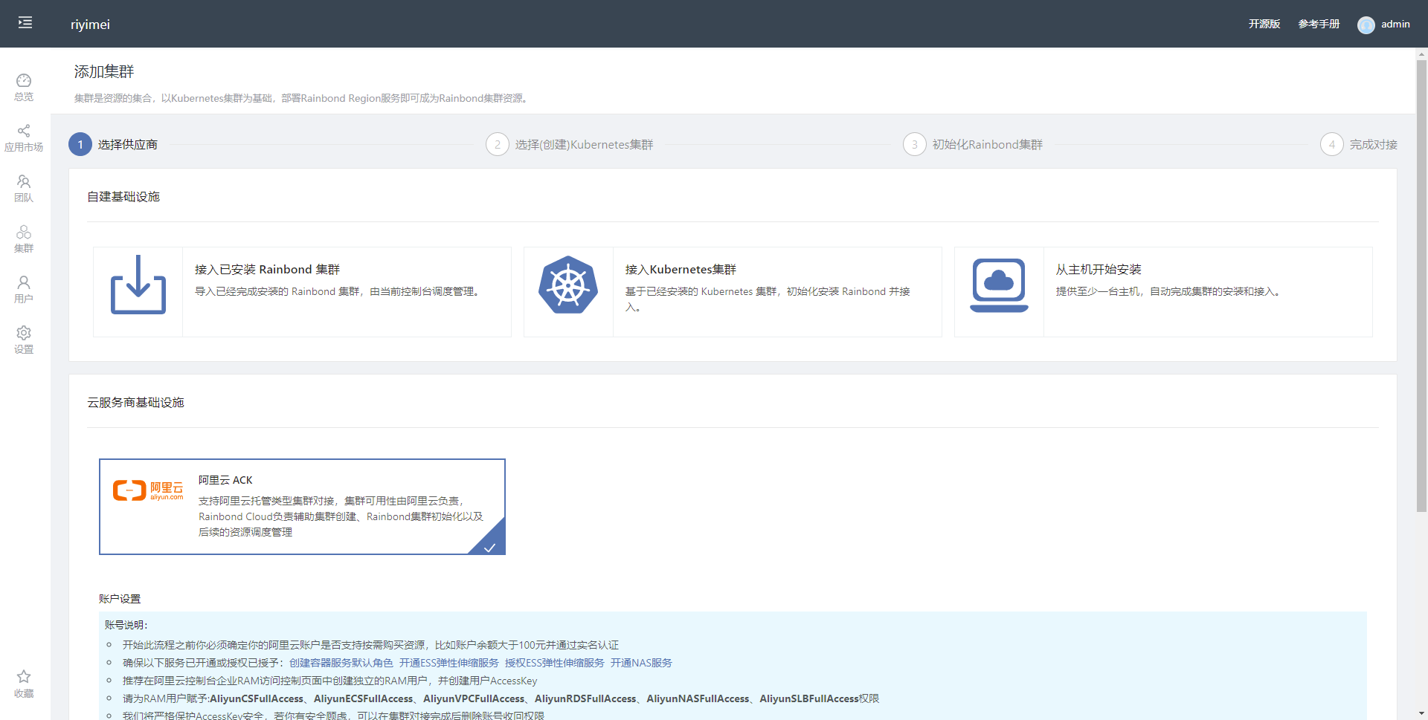The image size is (1428, 720).
Task: Click the 云服务商基础设施 section heading
Action: point(135,402)
